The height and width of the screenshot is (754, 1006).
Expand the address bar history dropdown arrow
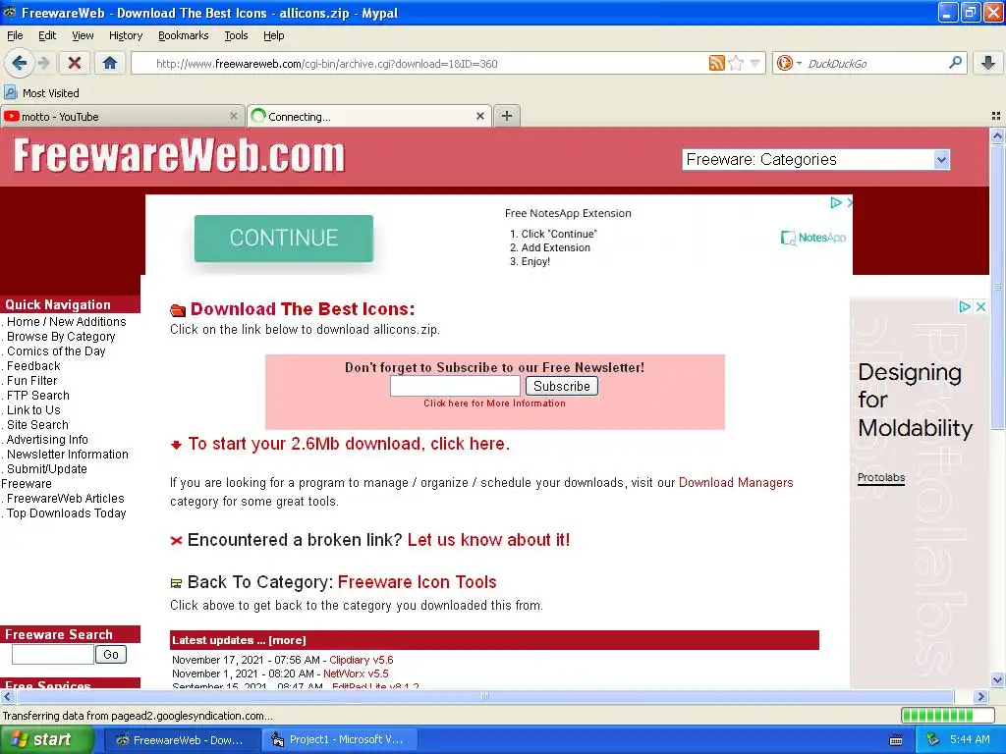click(755, 63)
